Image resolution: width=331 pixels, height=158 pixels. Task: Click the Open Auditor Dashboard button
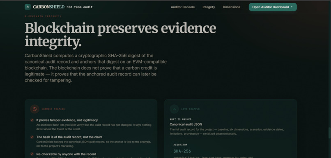pos(273,7)
